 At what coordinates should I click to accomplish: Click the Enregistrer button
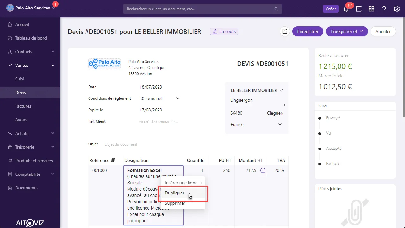tap(308, 31)
